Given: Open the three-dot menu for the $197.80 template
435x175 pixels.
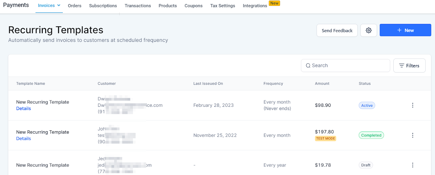Looking at the screenshot, I should click(412, 135).
